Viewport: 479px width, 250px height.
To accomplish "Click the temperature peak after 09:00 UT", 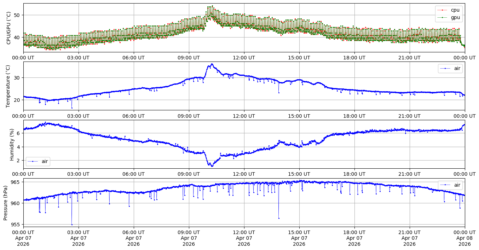I will coord(212,64).
